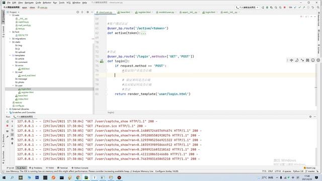Click the gutter icon beside def login()

[102, 61]
